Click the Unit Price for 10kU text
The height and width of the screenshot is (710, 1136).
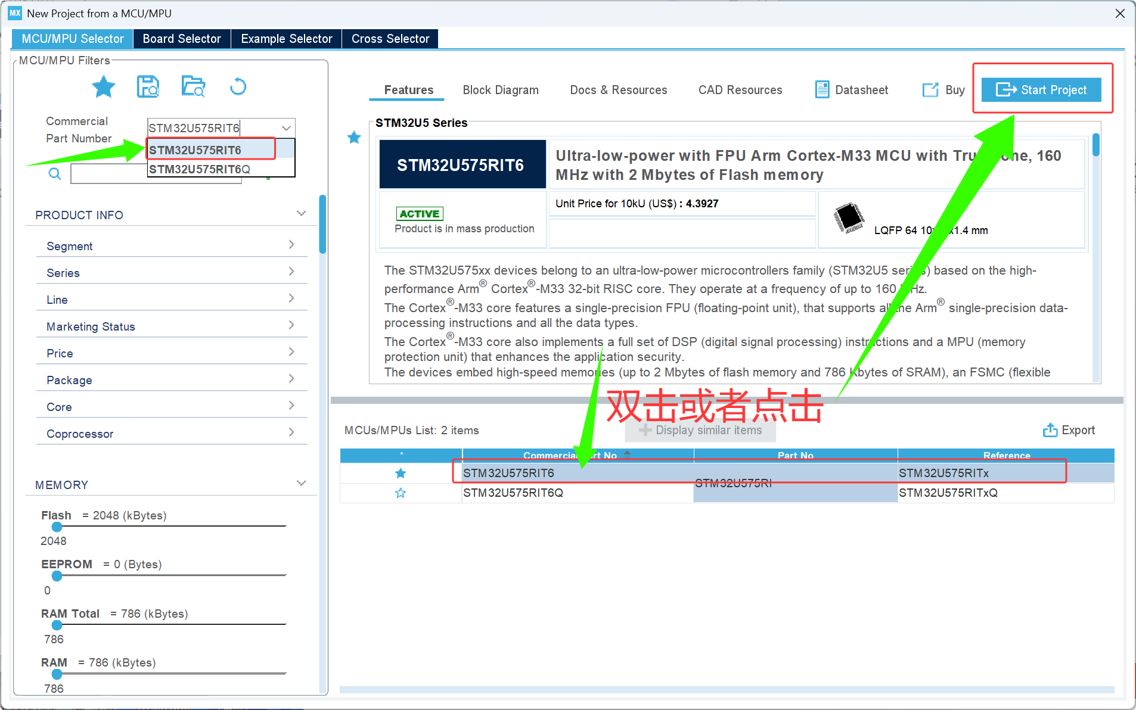(637, 204)
